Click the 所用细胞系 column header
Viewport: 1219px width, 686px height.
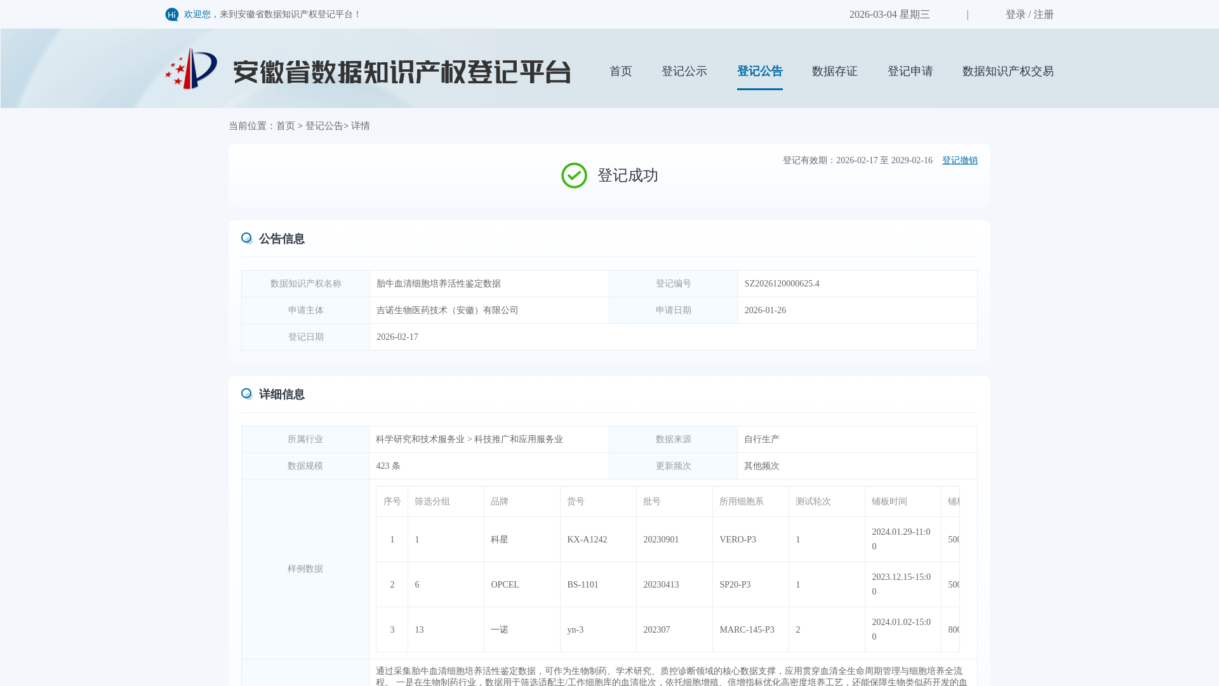[x=750, y=502]
